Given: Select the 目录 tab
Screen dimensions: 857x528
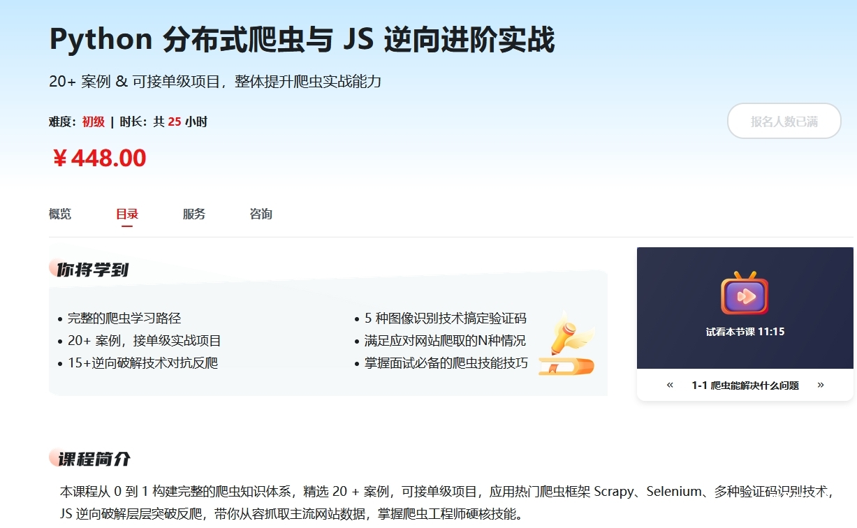Looking at the screenshot, I should 127,214.
